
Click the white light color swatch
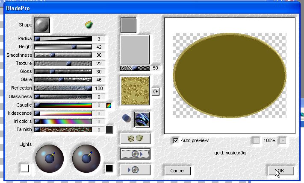(x=25, y=168)
